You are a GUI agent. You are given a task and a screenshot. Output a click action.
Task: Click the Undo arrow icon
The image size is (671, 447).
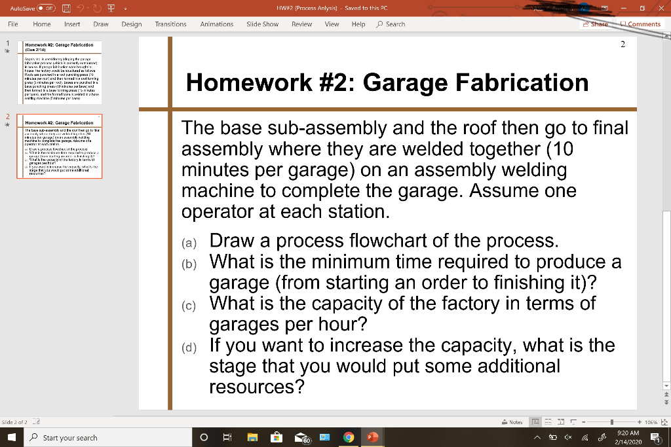[x=80, y=8]
